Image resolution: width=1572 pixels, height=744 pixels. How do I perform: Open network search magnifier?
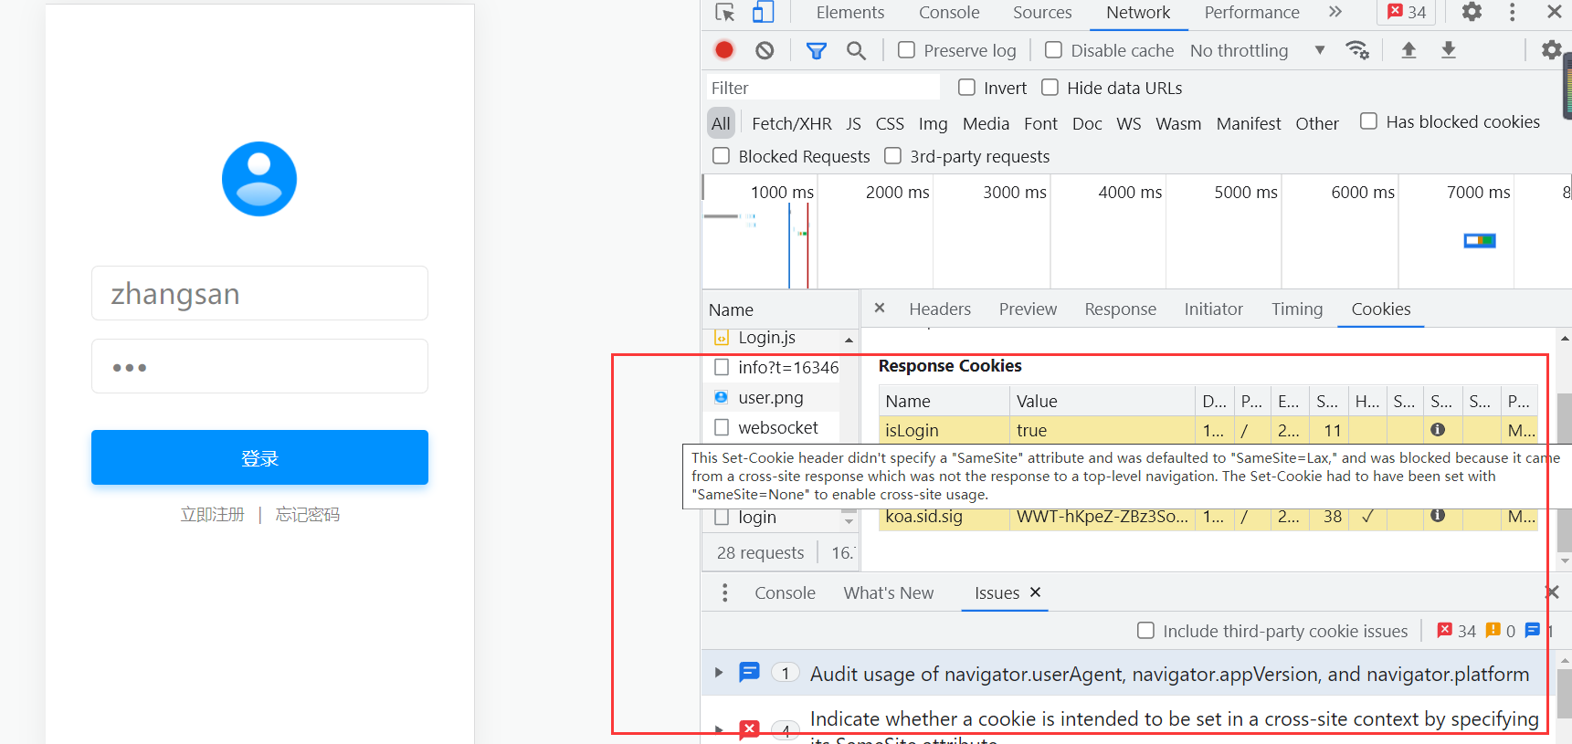(x=856, y=51)
